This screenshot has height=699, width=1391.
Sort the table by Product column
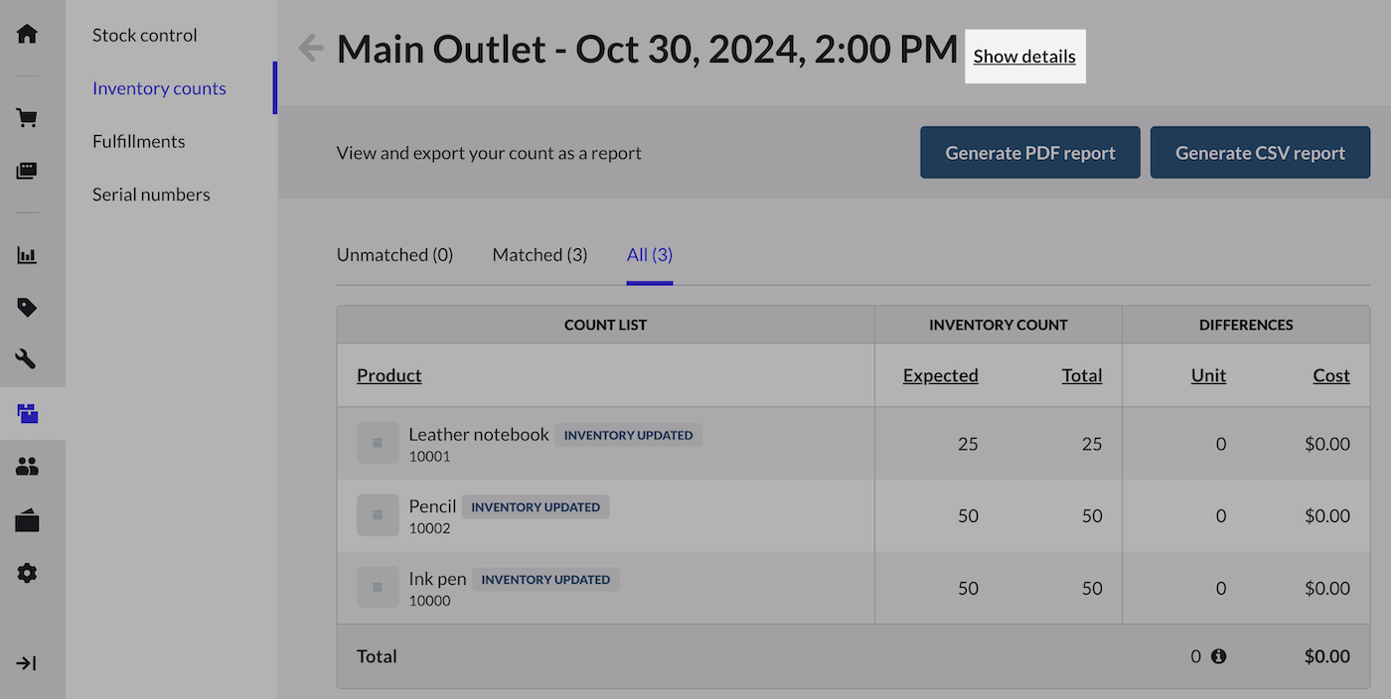click(389, 375)
